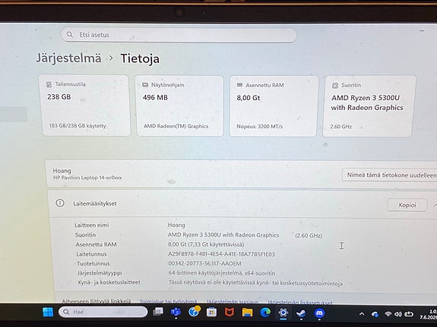Click the speaker volume tray icon
This screenshot has height=327, width=437.
click(x=398, y=314)
